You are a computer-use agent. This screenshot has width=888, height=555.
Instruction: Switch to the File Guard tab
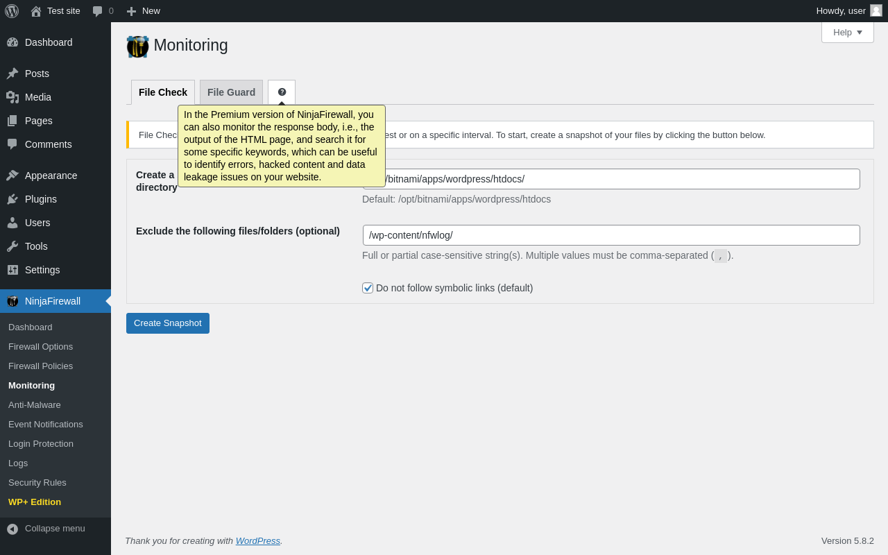click(x=231, y=92)
